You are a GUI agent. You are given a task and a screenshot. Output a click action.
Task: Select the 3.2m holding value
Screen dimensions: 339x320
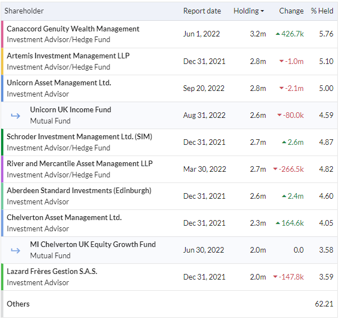coord(258,34)
